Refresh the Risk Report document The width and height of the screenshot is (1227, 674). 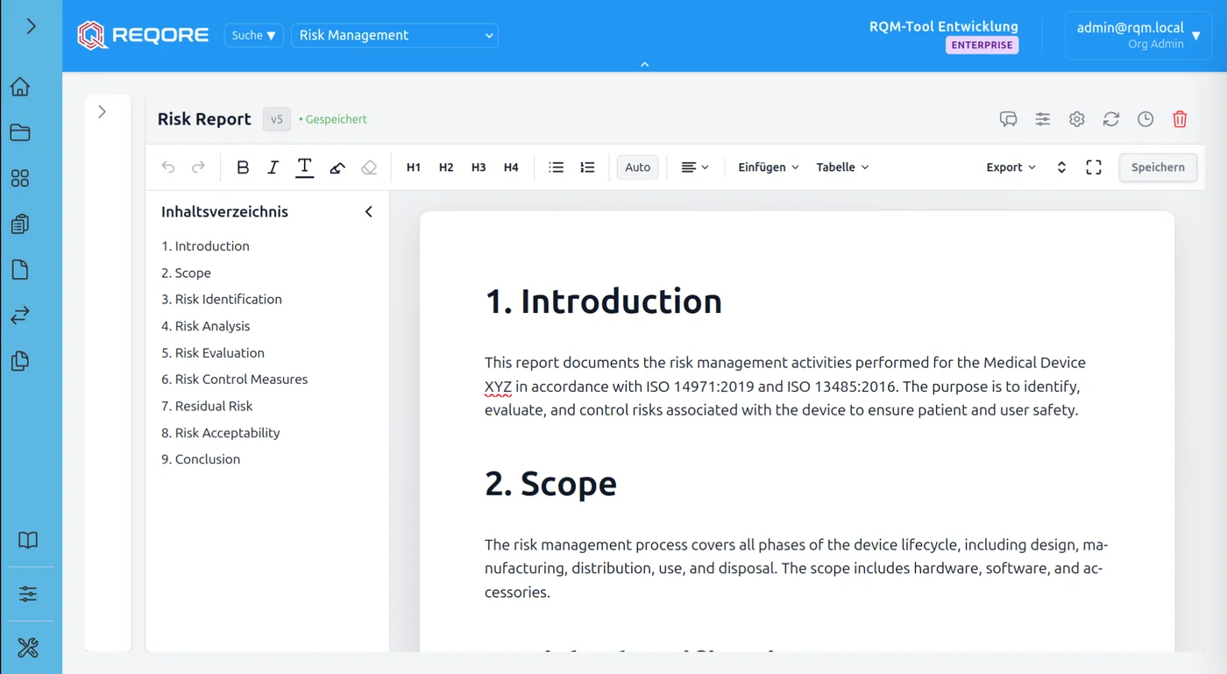[x=1111, y=119]
